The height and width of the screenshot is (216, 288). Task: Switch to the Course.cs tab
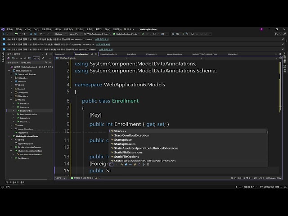point(60,54)
